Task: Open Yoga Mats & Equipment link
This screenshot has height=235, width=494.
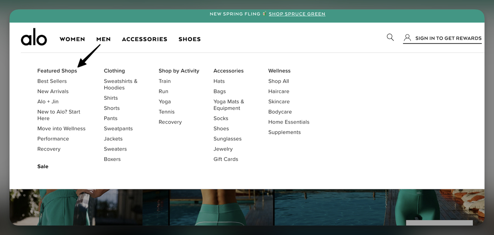Action: [x=228, y=105]
